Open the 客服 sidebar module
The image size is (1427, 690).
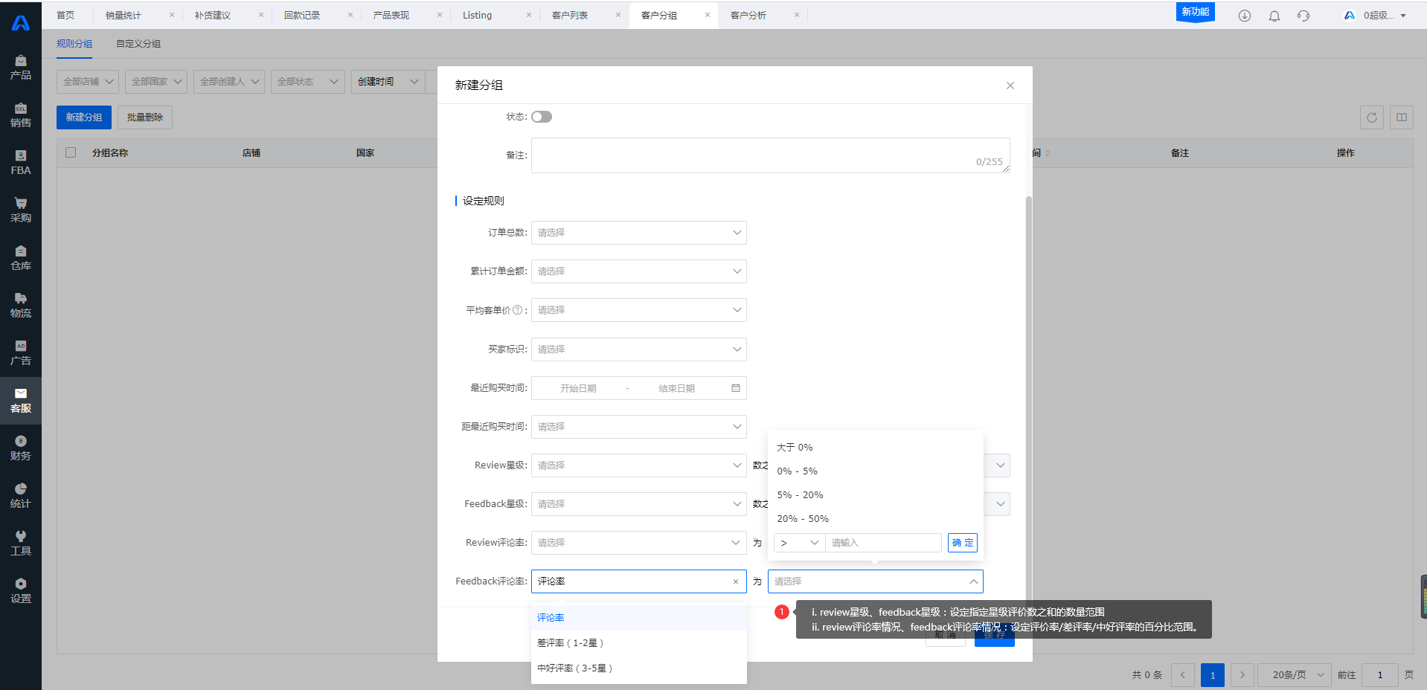point(21,401)
